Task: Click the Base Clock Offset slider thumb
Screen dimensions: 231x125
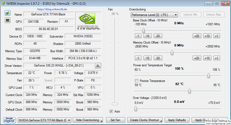Action: pos(143,31)
